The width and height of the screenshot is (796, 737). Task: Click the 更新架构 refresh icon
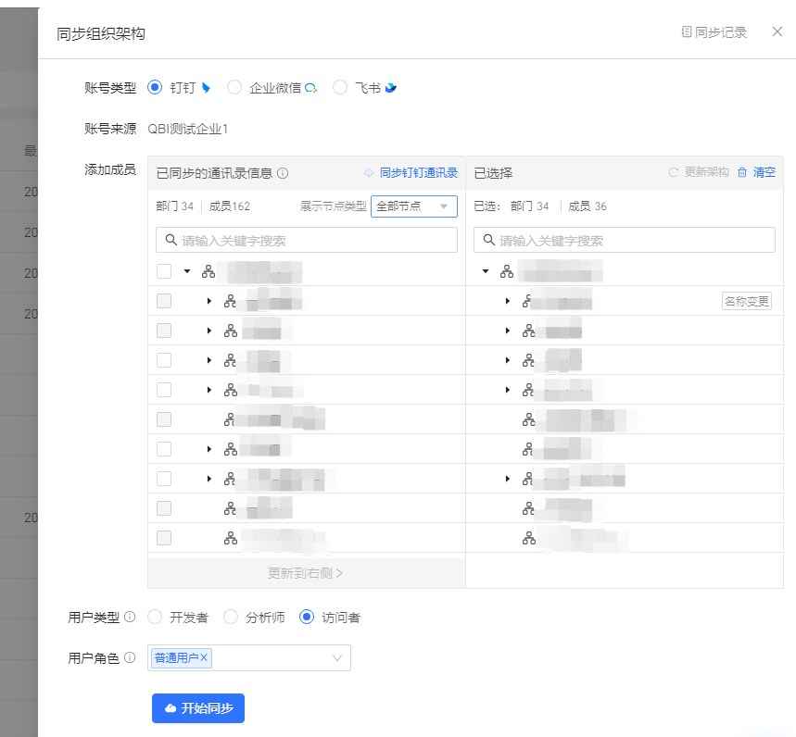tap(674, 173)
